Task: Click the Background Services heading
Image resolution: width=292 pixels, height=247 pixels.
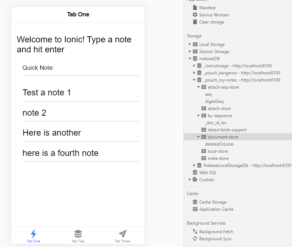Action: 206,223
